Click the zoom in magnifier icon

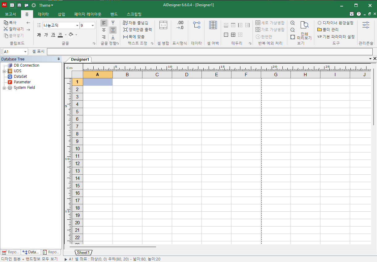tap(293, 23)
